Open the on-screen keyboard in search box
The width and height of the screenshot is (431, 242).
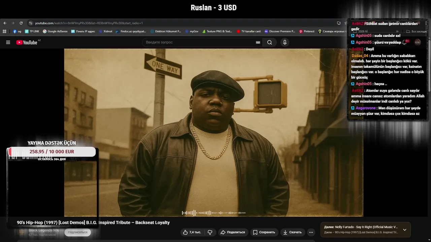click(258, 42)
